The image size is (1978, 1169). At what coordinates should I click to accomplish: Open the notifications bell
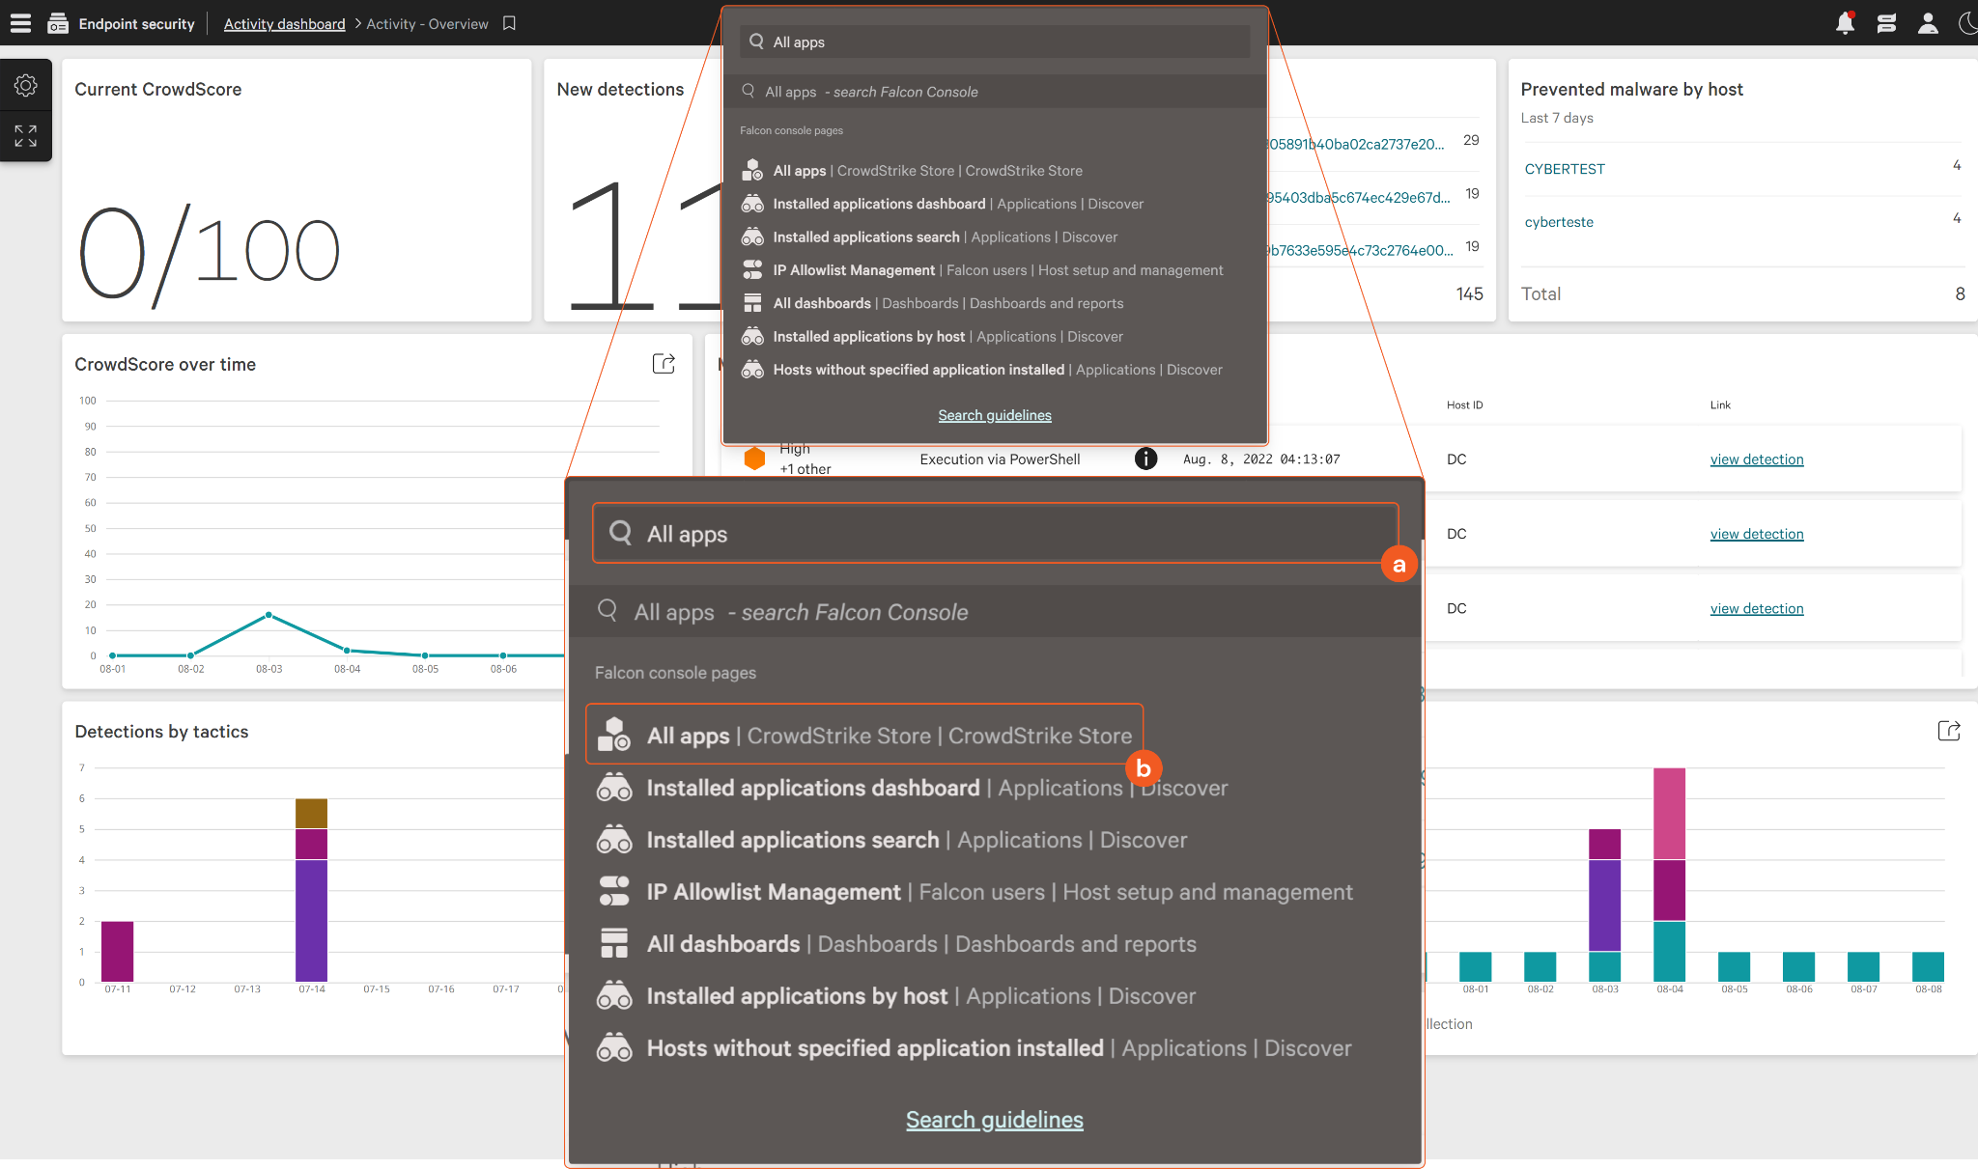(x=1845, y=23)
